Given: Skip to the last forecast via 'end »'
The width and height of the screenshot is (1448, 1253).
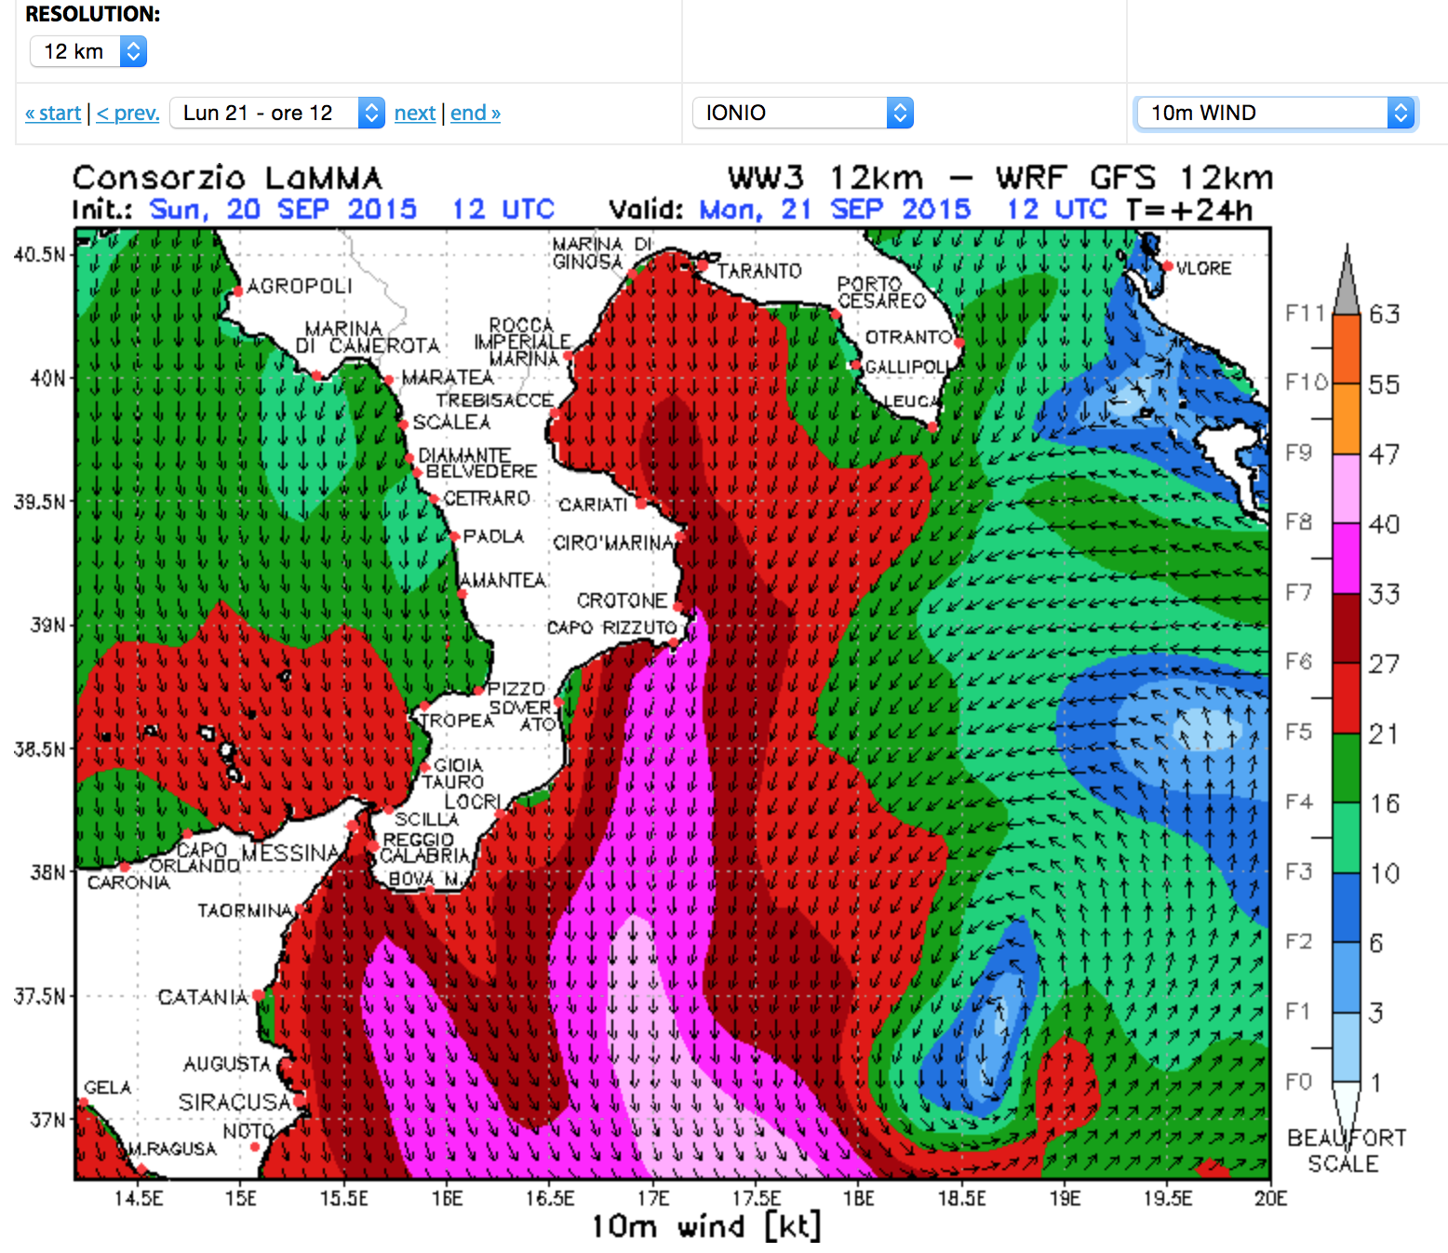Looking at the screenshot, I should point(475,113).
